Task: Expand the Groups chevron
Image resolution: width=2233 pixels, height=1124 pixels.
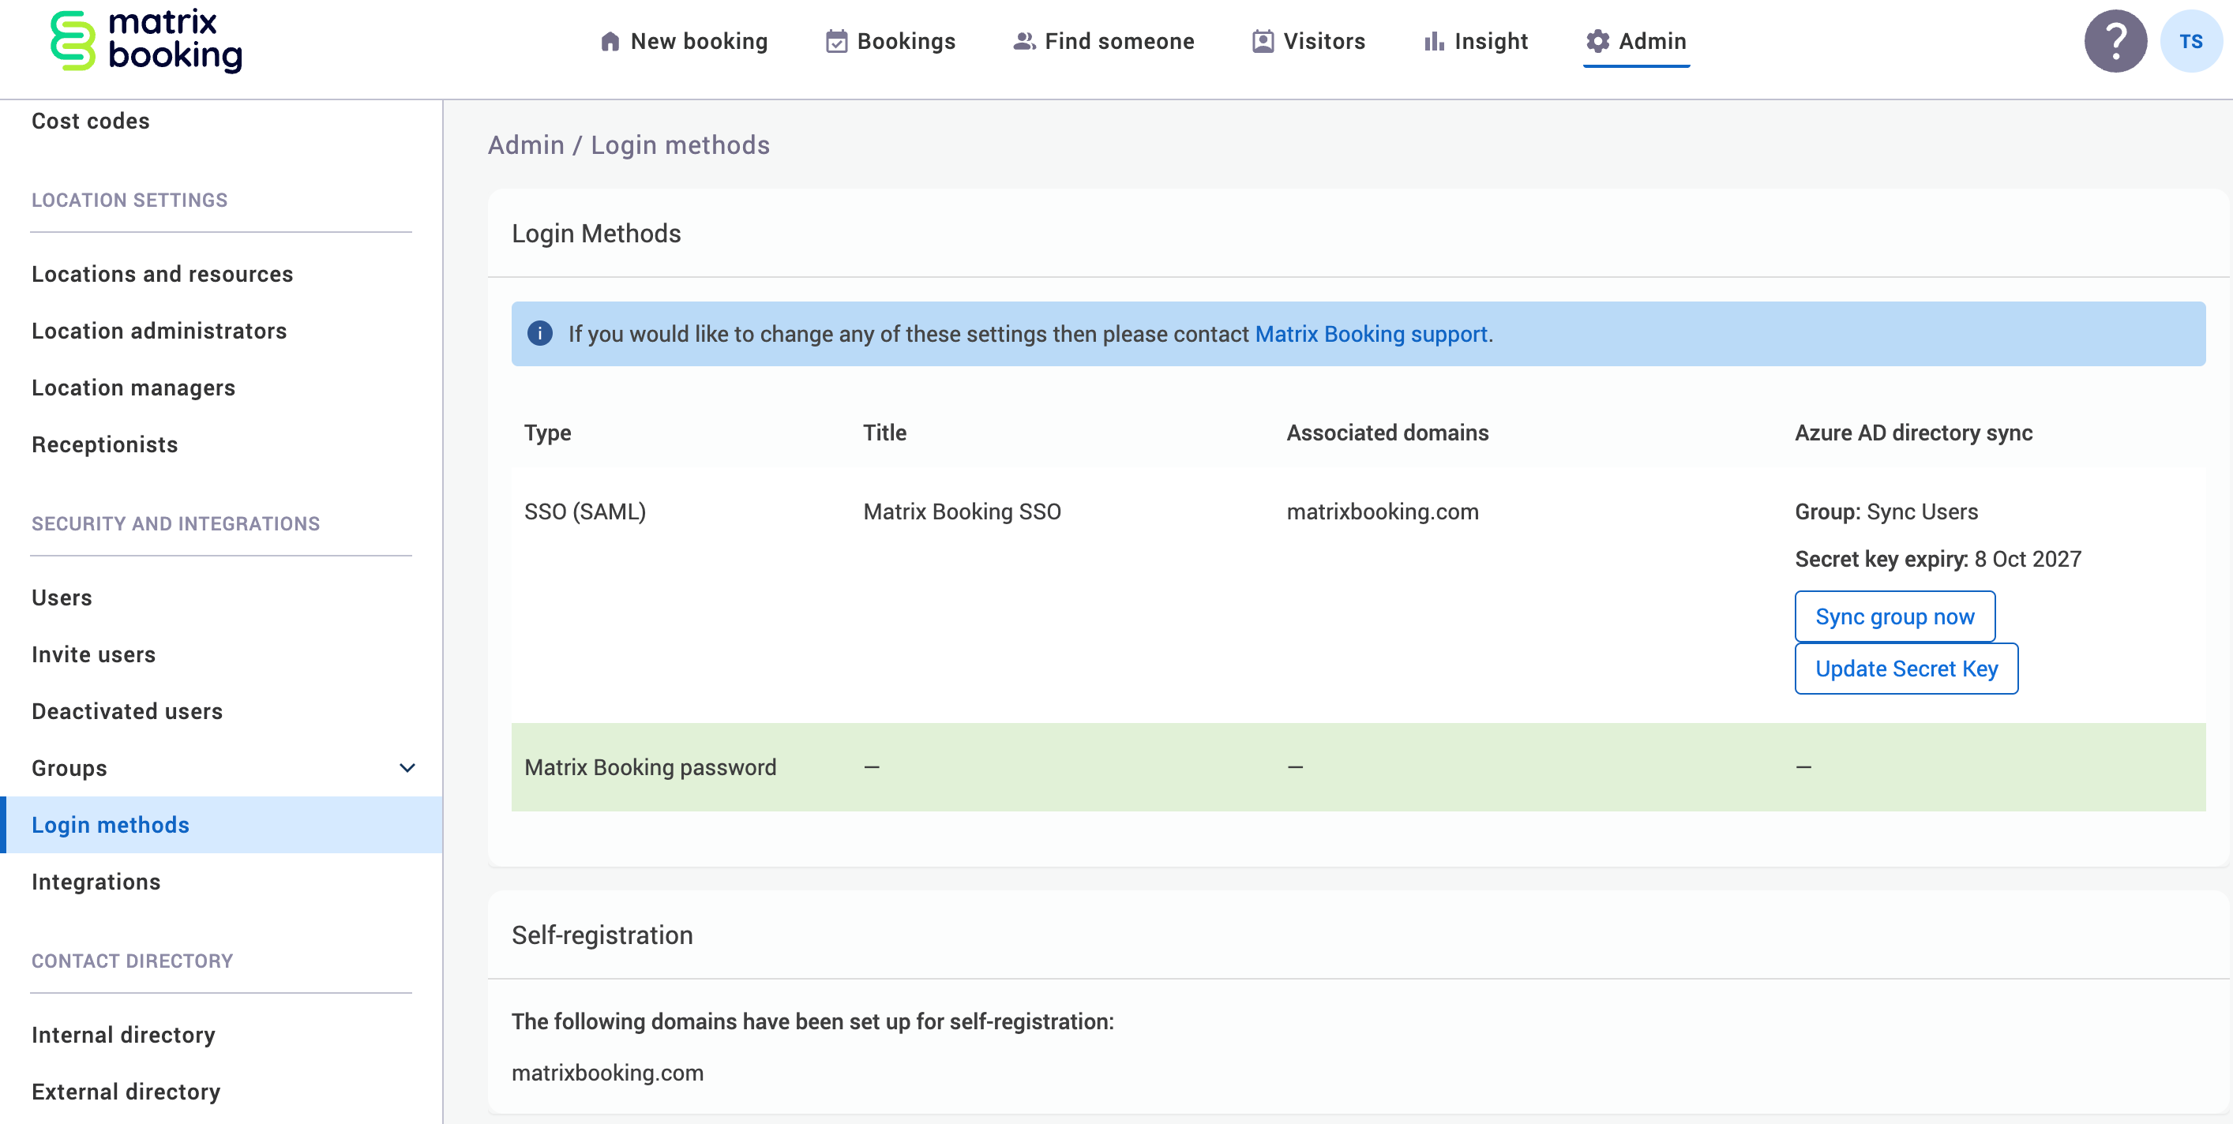Action: coord(407,768)
